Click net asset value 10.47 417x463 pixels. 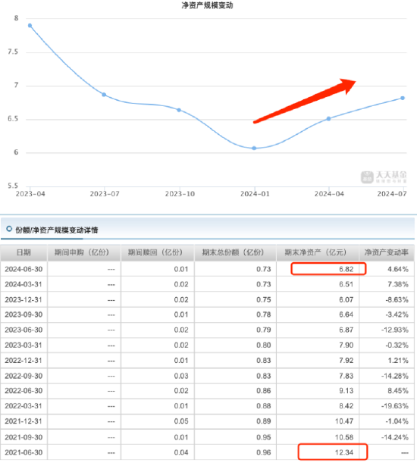click(x=344, y=421)
